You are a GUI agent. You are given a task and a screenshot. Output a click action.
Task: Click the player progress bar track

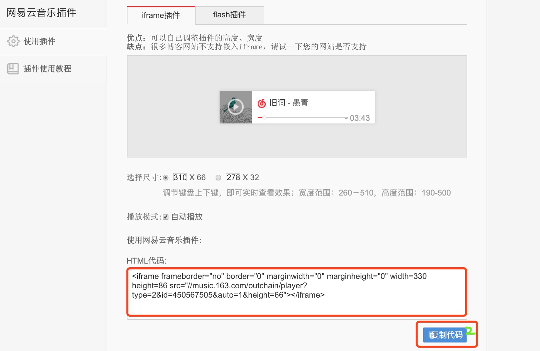click(x=303, y=117)
